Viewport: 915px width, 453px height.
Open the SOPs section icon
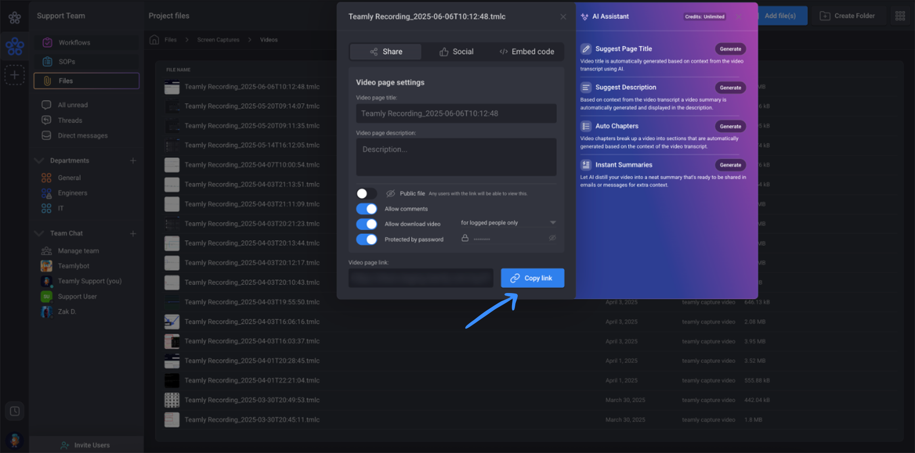47,61
